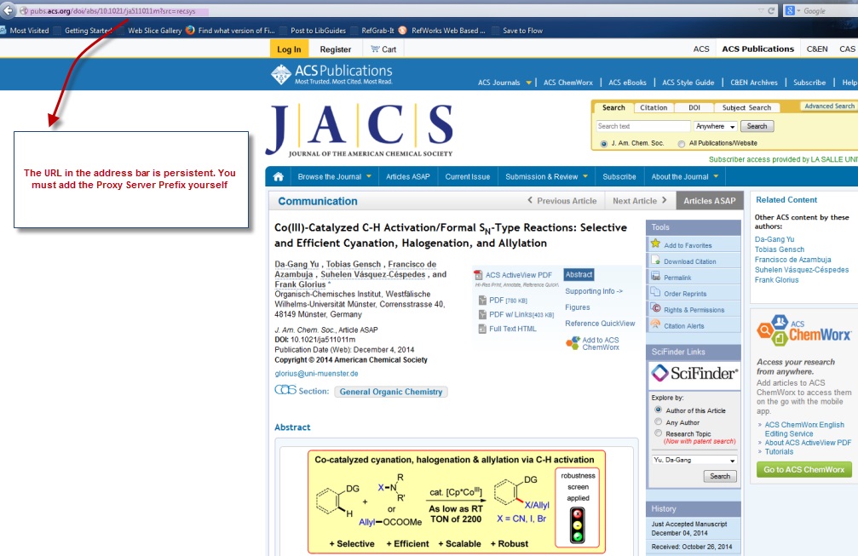The width and height of the screenshot is (858, 556).
Task: Click the PDF w/ Links document icon
Action: click(482, 314)
